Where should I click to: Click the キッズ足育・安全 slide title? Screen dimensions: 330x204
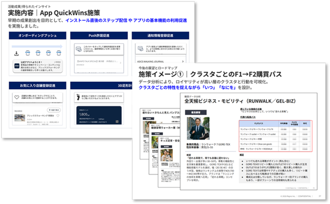(170, 141)
